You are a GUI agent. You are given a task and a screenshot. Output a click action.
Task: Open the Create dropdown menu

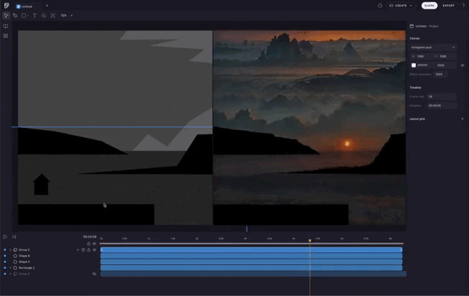click(x=401, y=6)
